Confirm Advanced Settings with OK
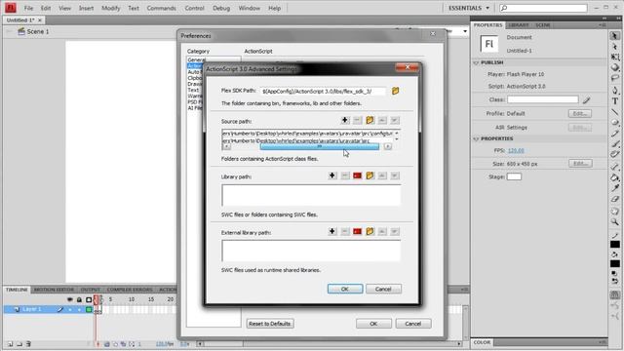Viewport: 624px width, 351px height. tap(345, 289)
